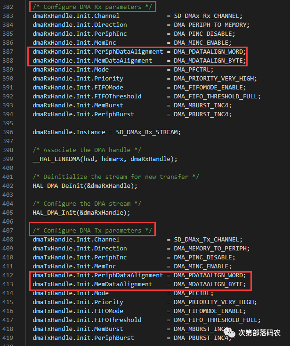Click DMA_PDATAALIGN_WORD on line 387
The width and height of the screenshot is (290, 346).
(x=209, y=52)
